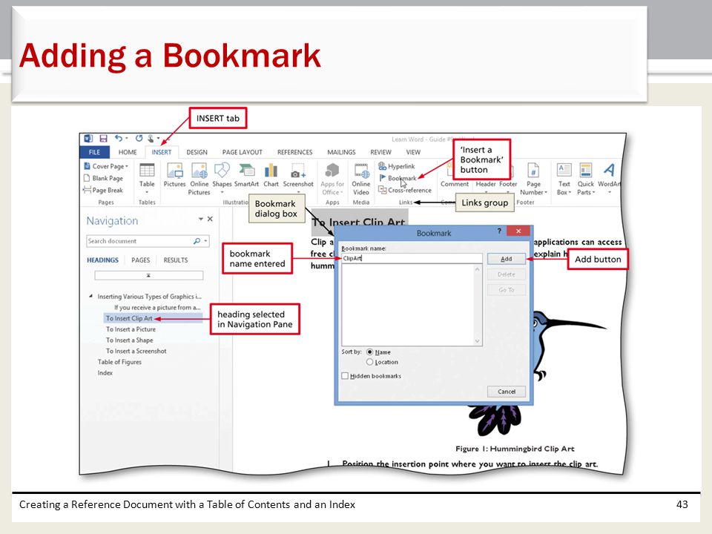The width and height of the screenshot is (712, 534).
Task: Insert WordArt
Action: tap(610, 177)
